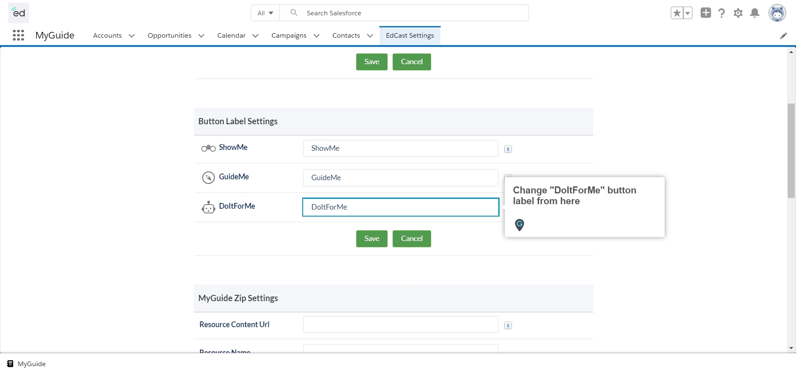Image resolution: width=796 pixels, height=374 pixels.
Task: Go to the Accounts tab
Action: coord(107,36)
